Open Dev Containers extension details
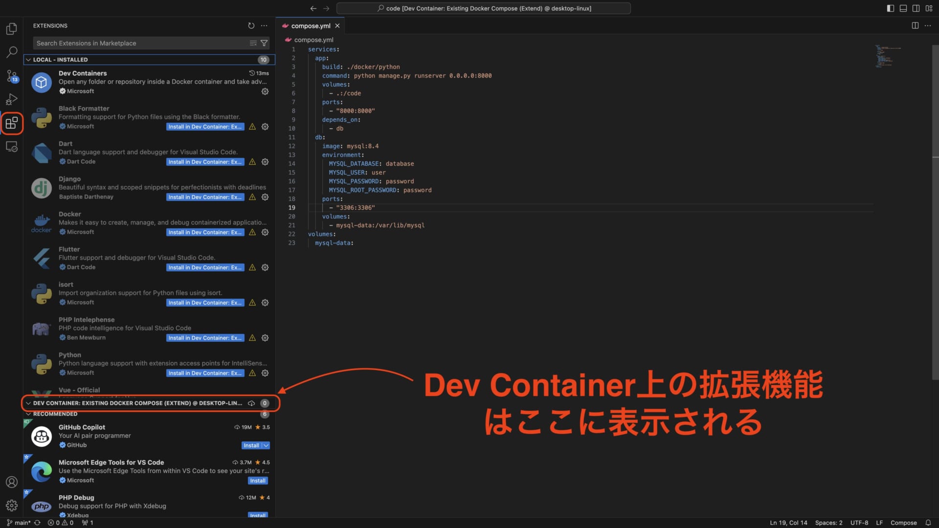This screenshot has width=939, height=528. coord(149,82)
